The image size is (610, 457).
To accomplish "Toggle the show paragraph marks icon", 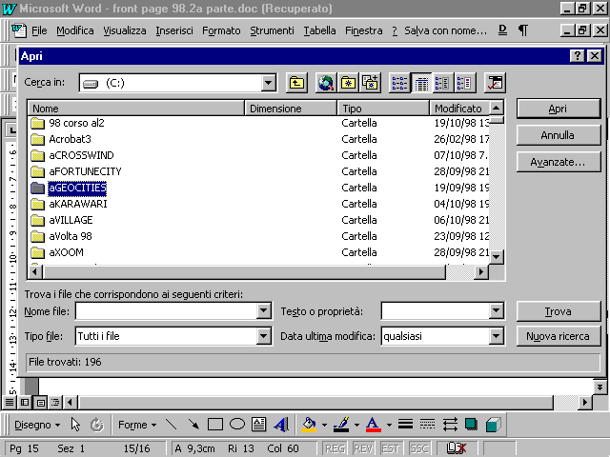I will tap(523, 30).
